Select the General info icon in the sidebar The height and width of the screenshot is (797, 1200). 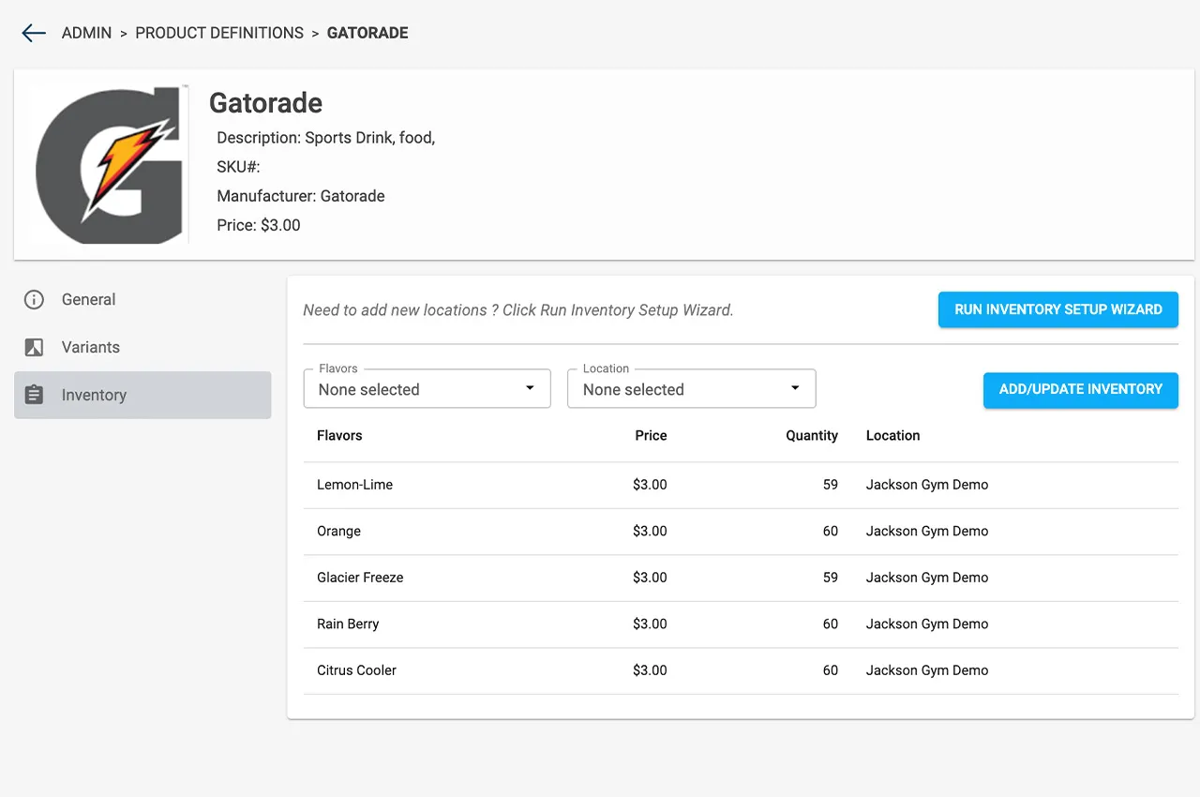pyautogui.click(x=34, y=300)
